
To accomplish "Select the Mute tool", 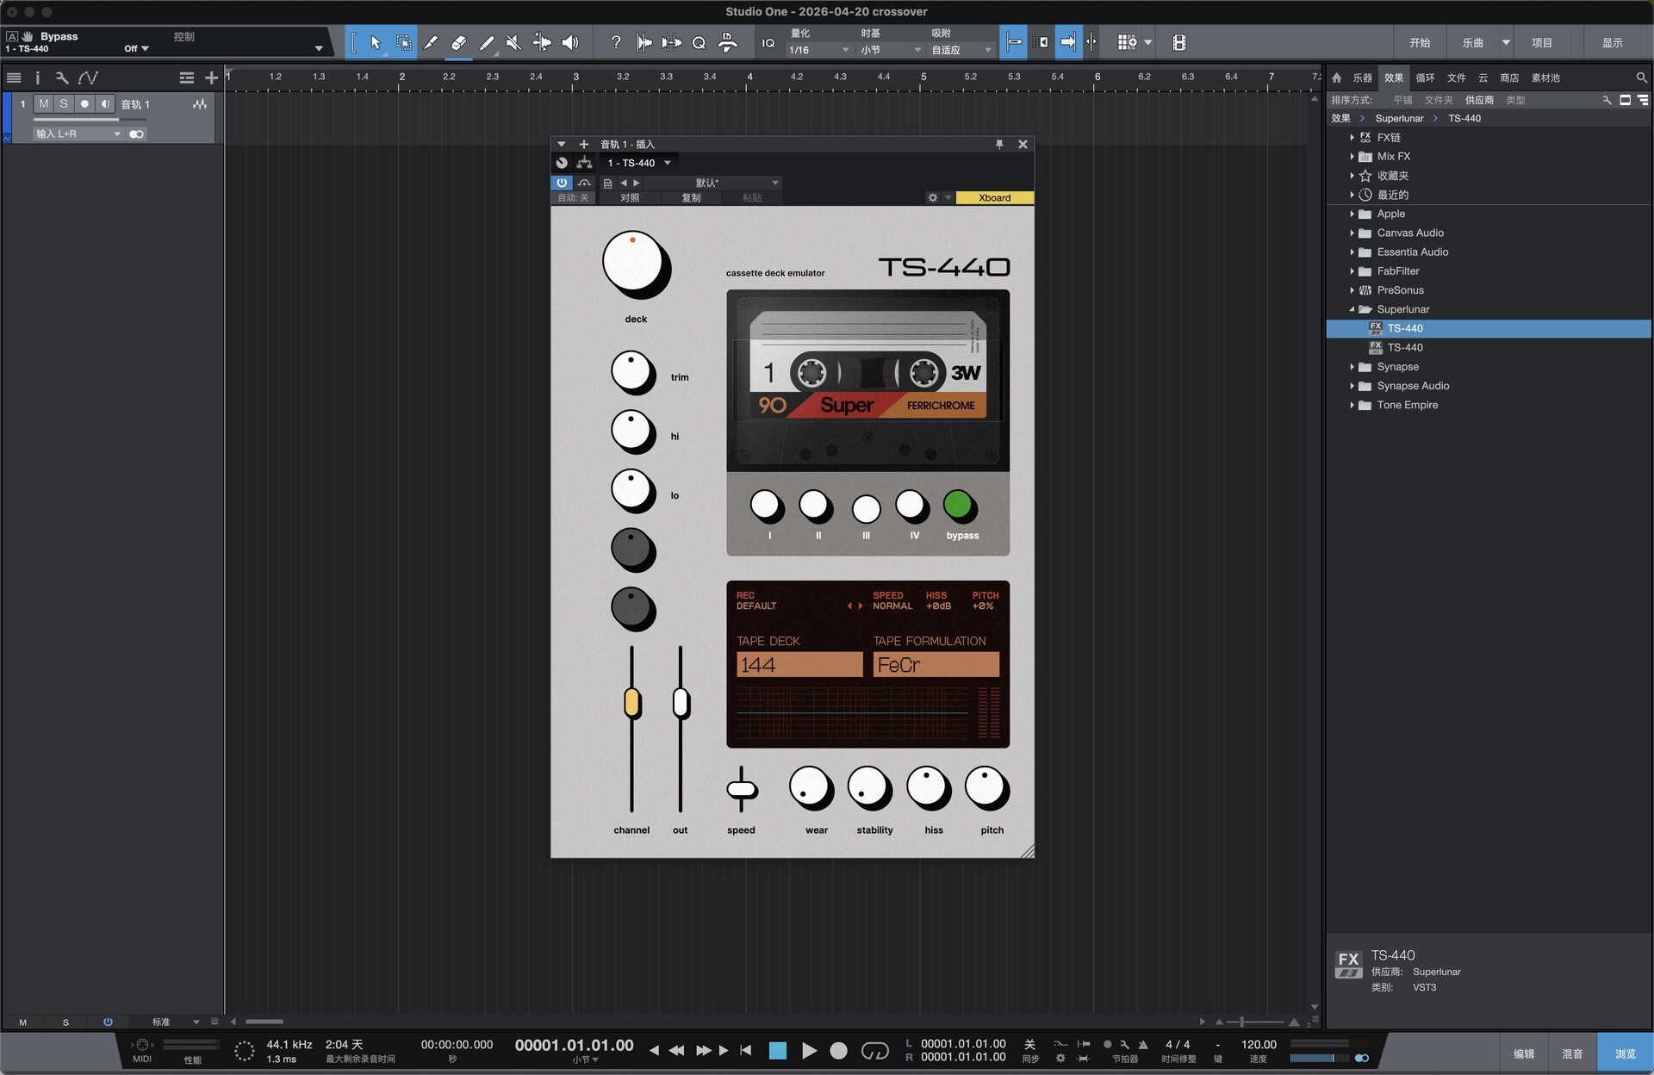I will coord(513,42).
